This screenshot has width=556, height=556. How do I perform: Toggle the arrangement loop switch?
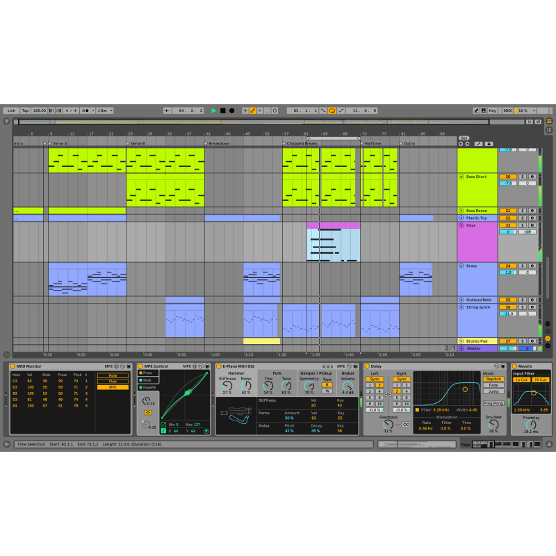click(332, 111)
